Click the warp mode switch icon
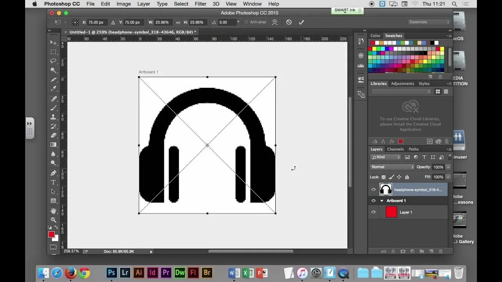This screenshot has width=502, height=282. click(275, 22)
